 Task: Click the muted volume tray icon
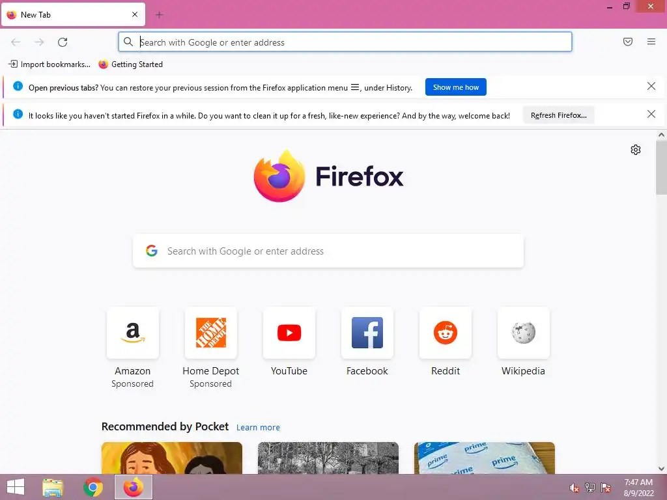coord(574,488)
